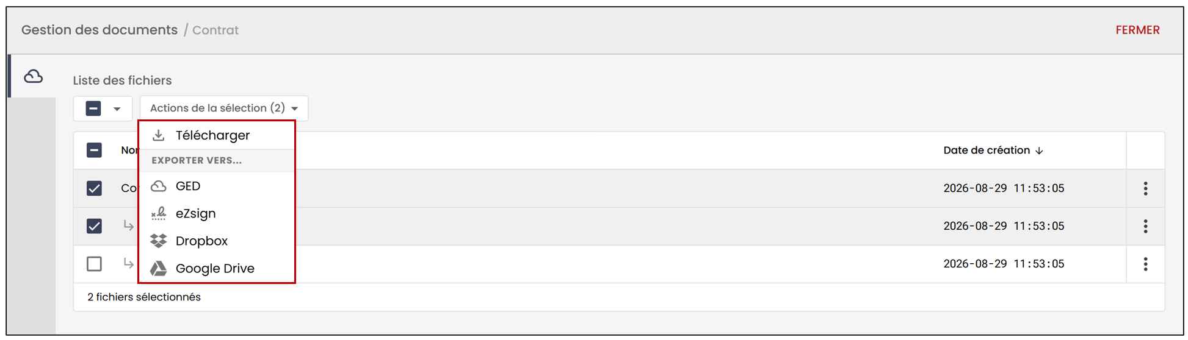The height and width of the screenshot is (340, 1188).
Task: Open the three-dot menu of the second file row
Action: (x=1145, y=226)
